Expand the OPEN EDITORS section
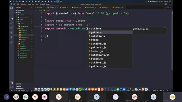 click(x=20, y=10)
